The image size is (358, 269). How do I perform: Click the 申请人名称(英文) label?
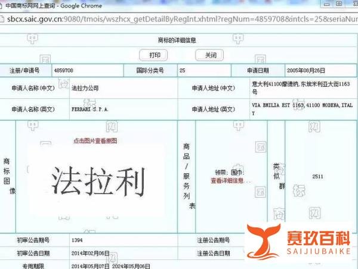click(33, 110)
